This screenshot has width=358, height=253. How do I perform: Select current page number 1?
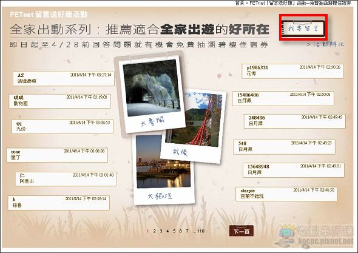147,231
